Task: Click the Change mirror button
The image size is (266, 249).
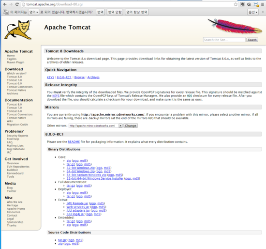Action: click(131, 126)
